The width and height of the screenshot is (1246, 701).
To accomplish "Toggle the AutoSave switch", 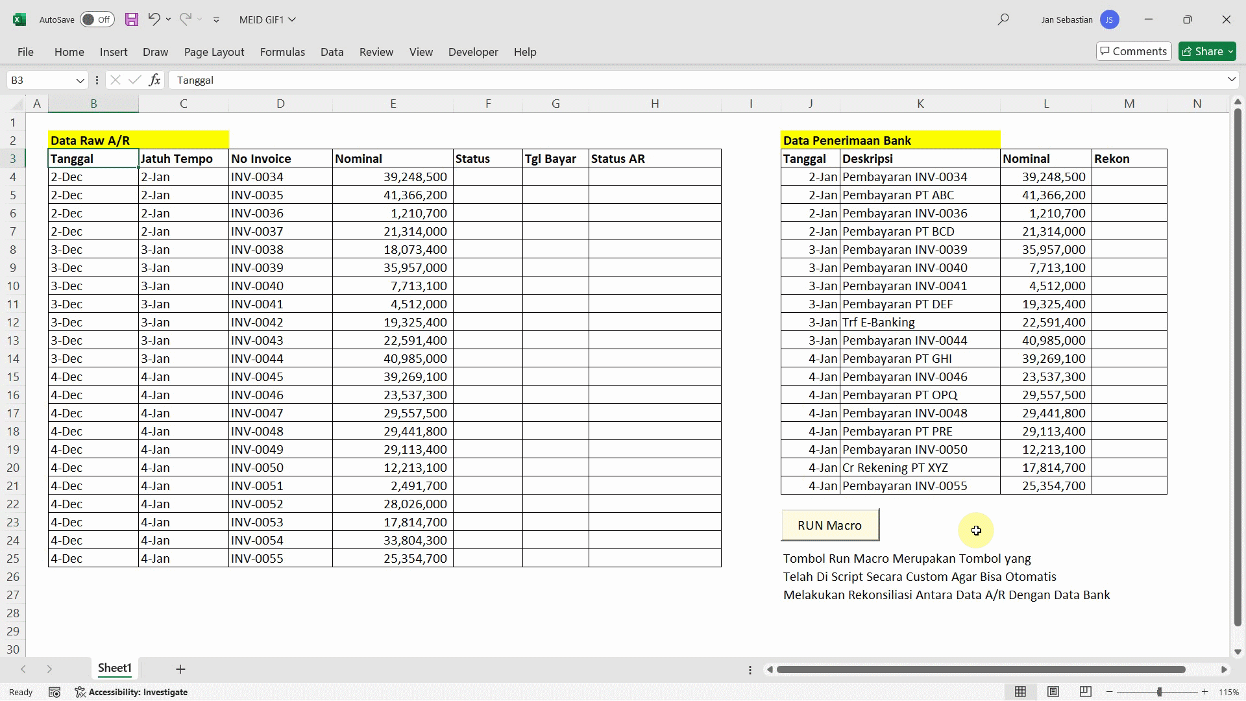I will pos(97,19).
